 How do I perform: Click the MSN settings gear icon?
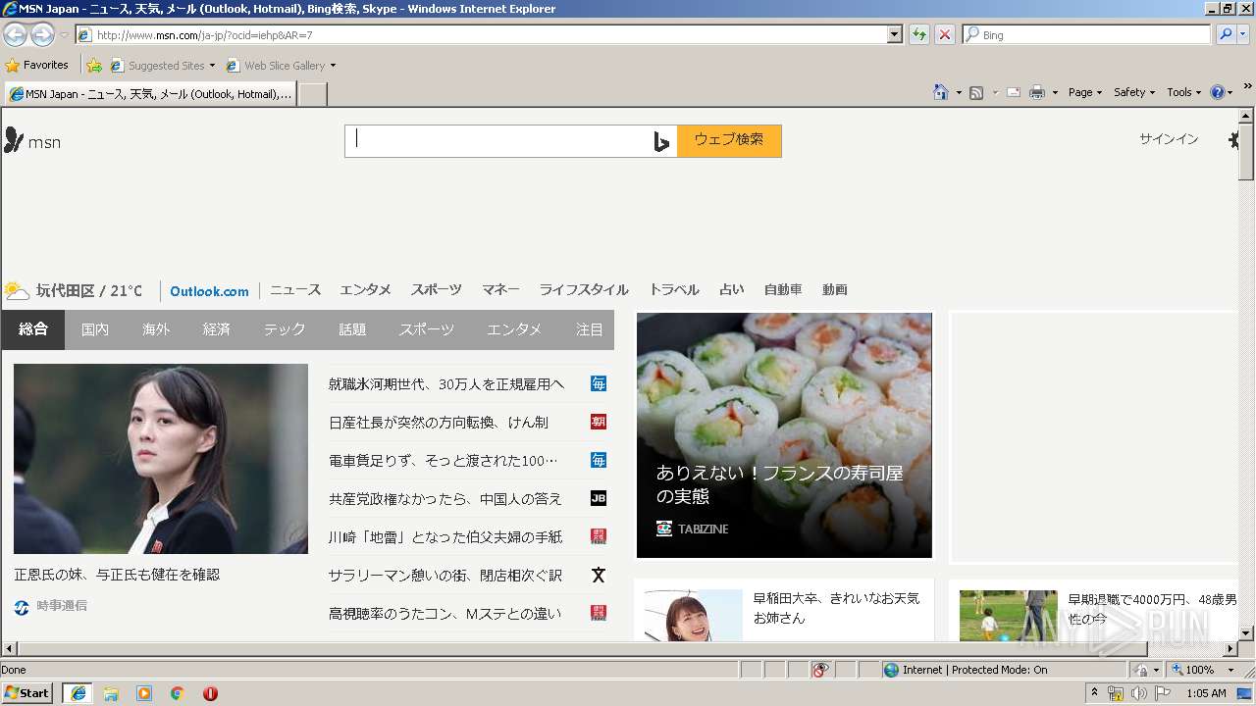coord(1233,140)
